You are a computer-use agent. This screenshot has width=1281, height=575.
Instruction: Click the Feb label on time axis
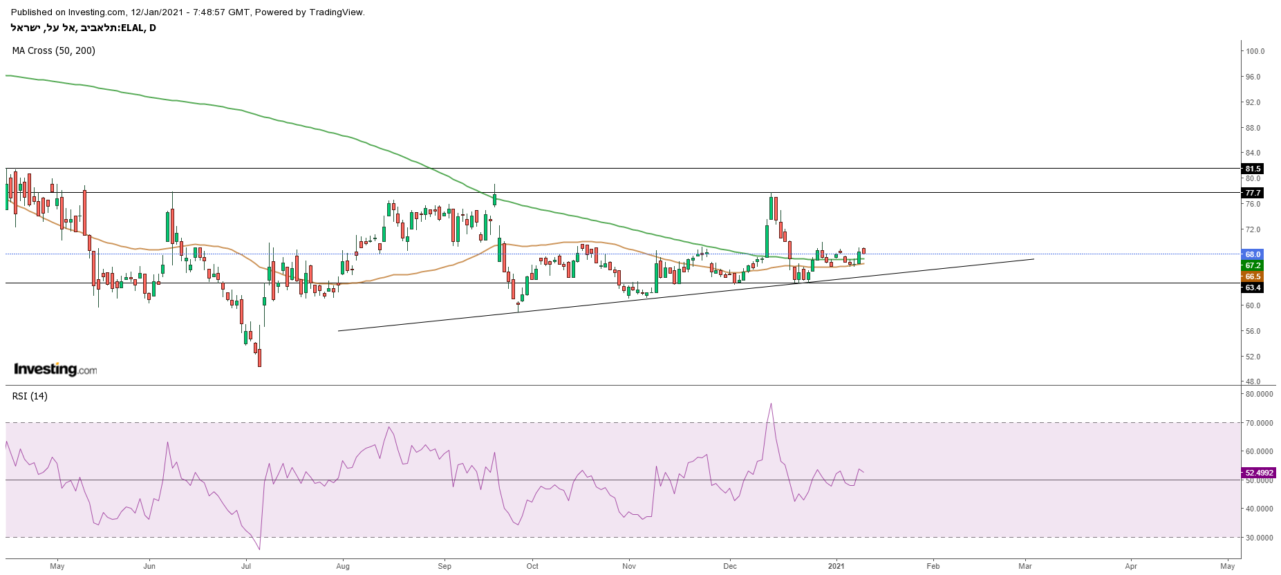pyautogui.click(x=933, y=566)
